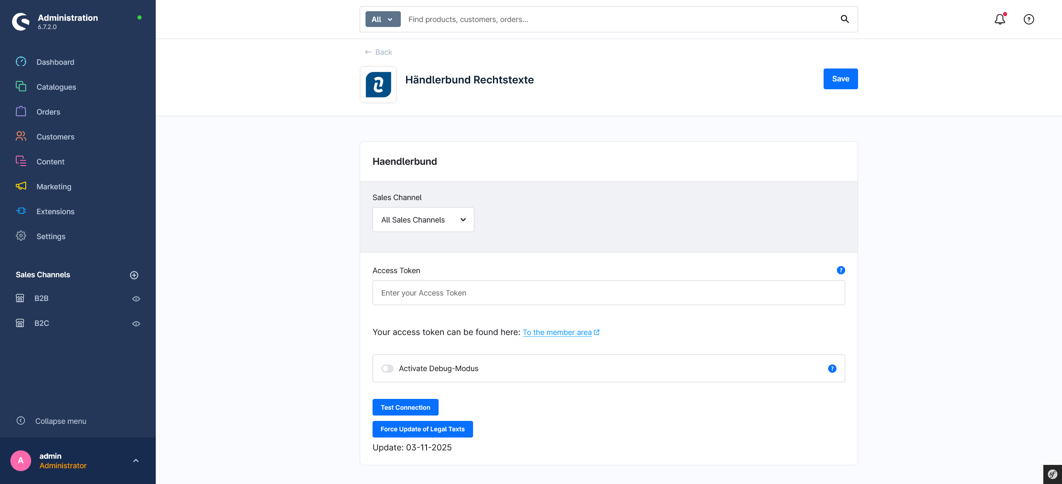Expand the All search filter dropdown

pyautogui.click(x=383, y=19)
